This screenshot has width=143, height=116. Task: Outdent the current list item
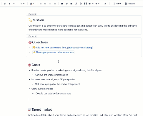click(50, 4)
